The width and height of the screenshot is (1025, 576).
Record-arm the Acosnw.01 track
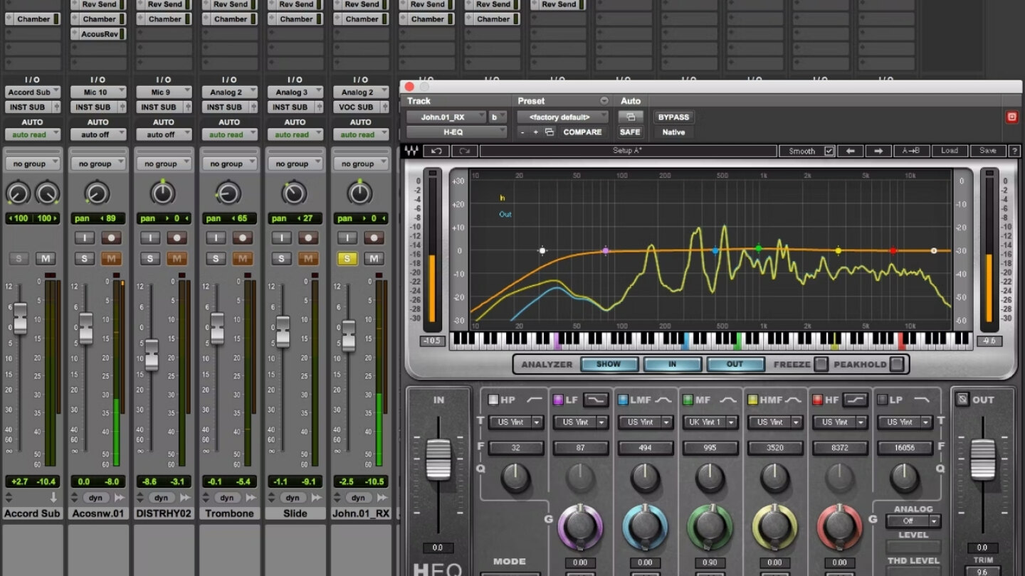[x=110, y=238]
